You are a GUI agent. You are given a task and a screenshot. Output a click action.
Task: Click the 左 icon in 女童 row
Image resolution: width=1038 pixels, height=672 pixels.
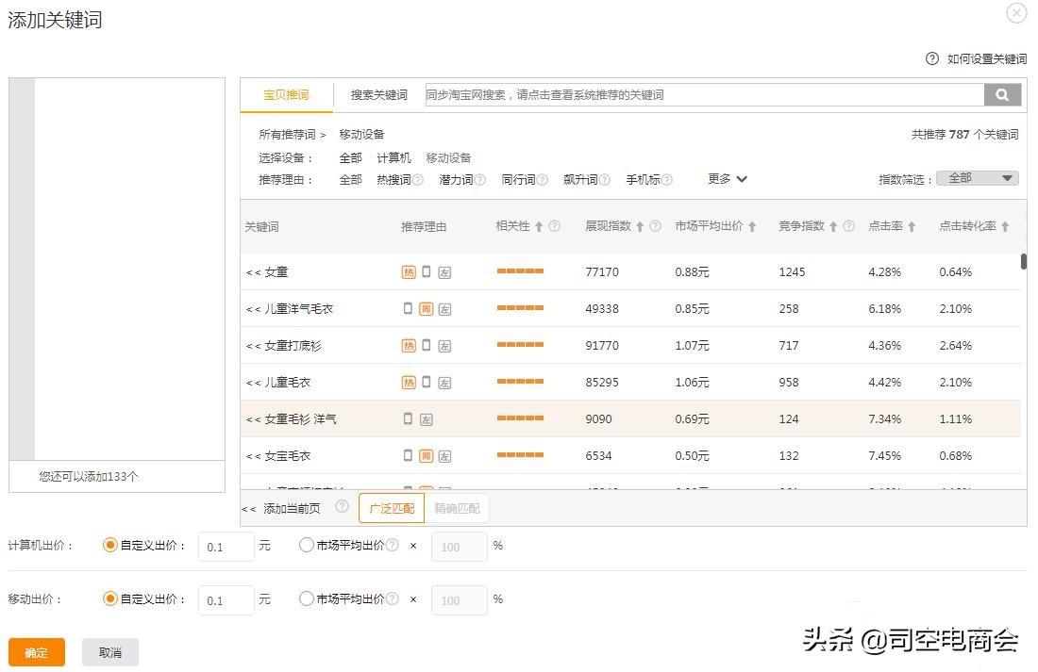444,271
